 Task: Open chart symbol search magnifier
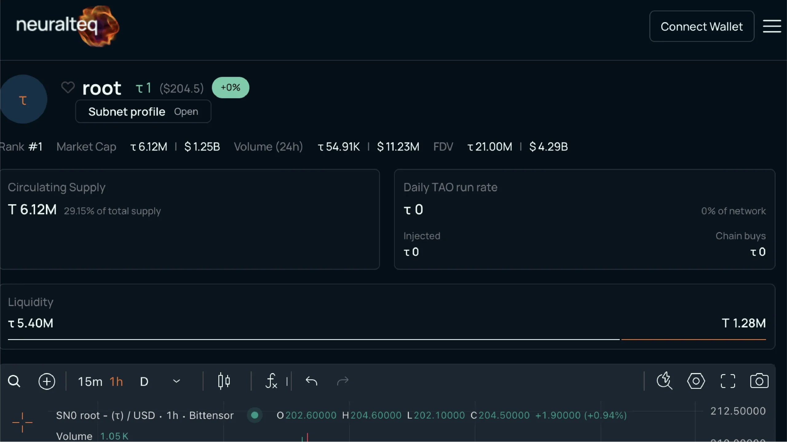click(x=14, y=381)
